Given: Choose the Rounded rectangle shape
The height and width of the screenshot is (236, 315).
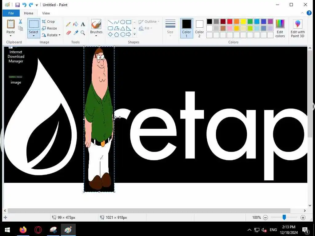Looking at the screenshot, I should coord(110,28).
